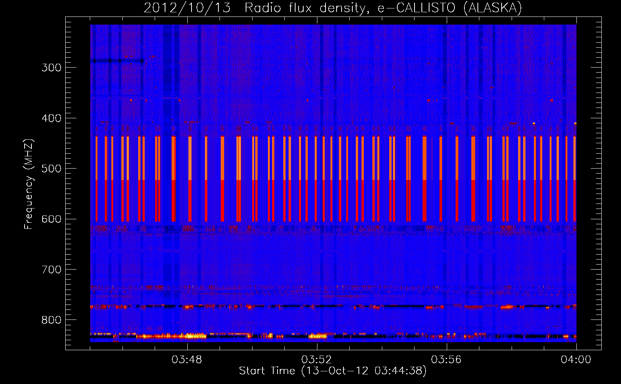Click the plot title "Radio flux density, e-CALLISTO (ALASKA)"

click(x=383, y=8)
